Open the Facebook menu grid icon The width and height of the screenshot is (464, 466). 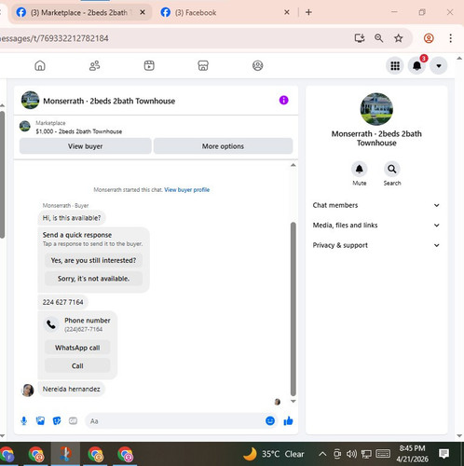tap(395, 66)
